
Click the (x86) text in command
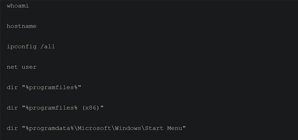tap(91, 108)
